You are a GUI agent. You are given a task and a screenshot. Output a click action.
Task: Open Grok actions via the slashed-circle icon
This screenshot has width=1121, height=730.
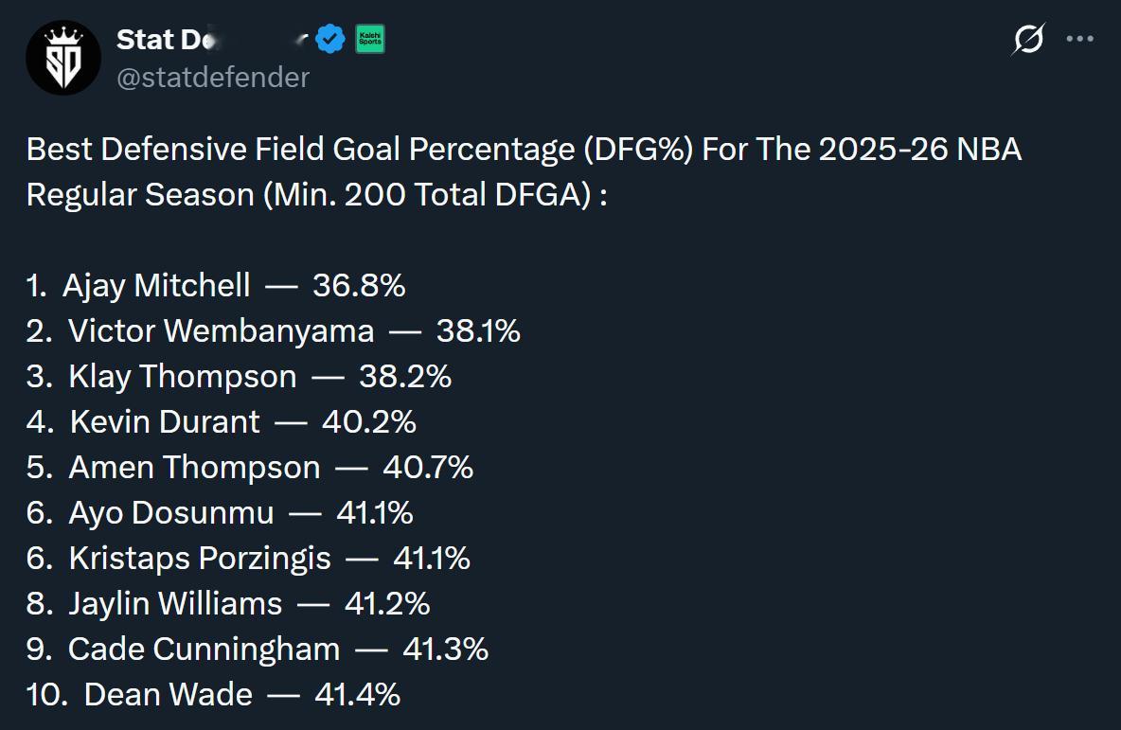(1028, 40)
